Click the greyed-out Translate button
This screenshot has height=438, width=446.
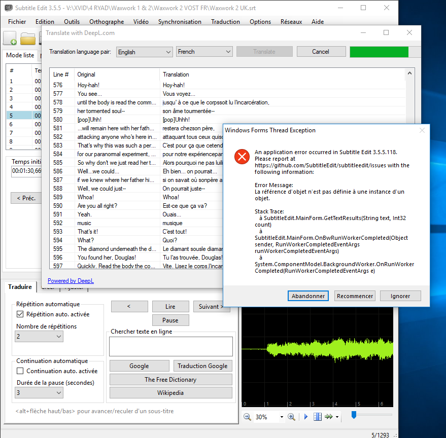click(x=264, y=52)
